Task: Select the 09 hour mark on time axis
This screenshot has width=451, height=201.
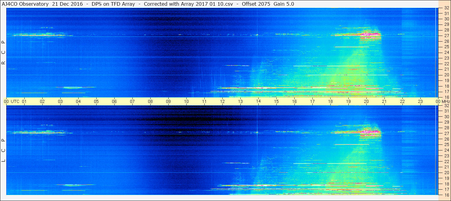Action: point(168,101)
